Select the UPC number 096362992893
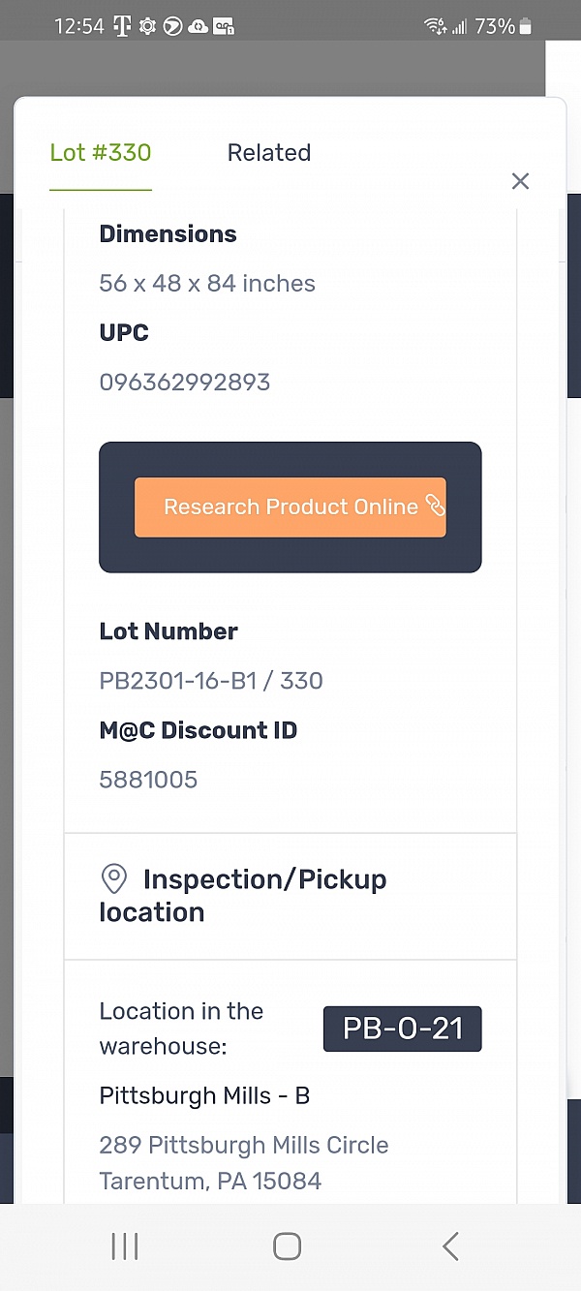The width and height of the screenshot is (581, 1291). point(185,382)
